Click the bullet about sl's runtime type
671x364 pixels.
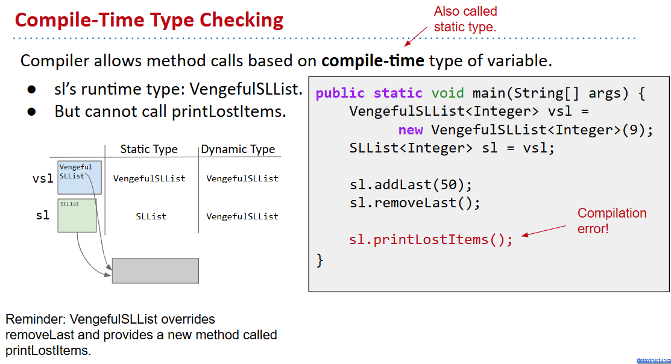(178, 90)
